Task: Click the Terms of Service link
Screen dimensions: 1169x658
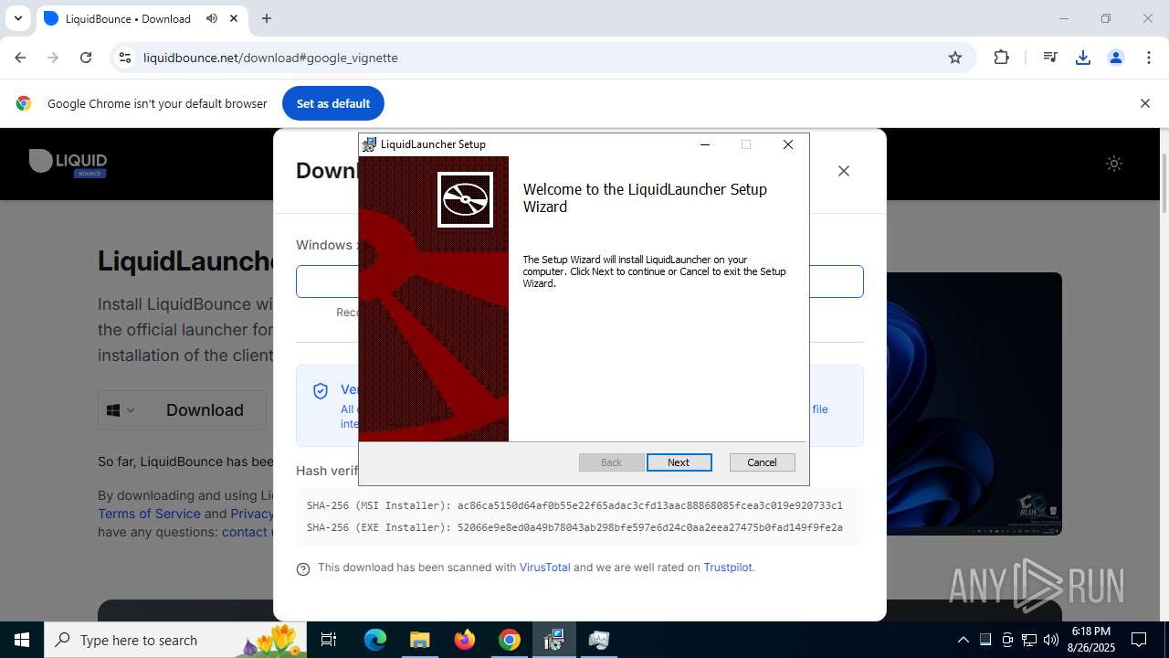Action: pos(149,514)
